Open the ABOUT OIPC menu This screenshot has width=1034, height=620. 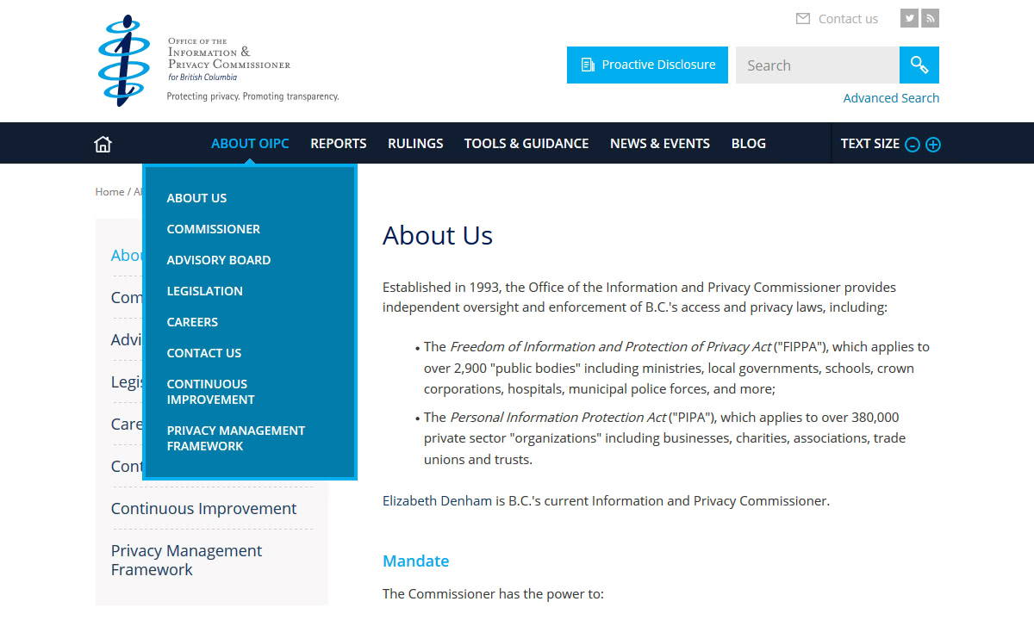pyautogui.click(x=250, y=144)
